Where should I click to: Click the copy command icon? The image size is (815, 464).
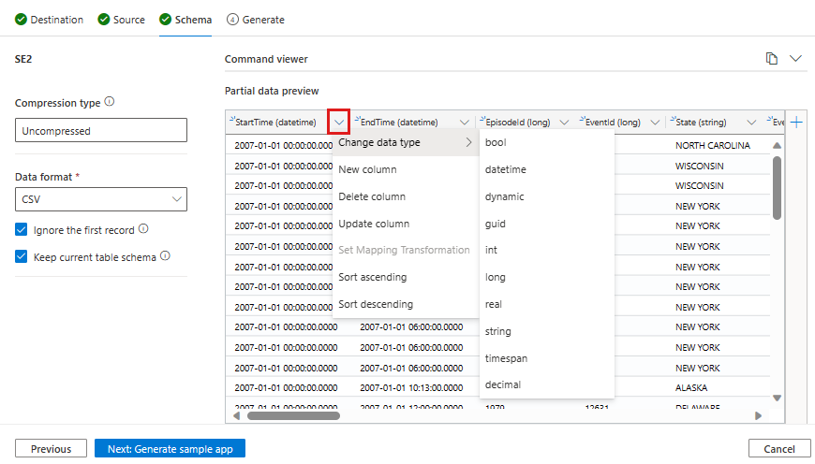point(772,59)
